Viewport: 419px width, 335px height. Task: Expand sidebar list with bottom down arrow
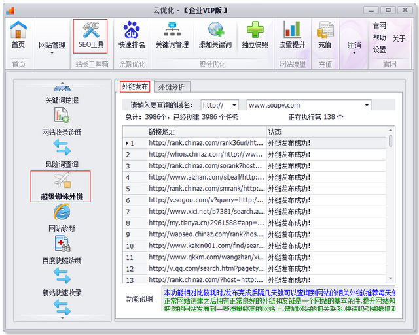coord(62,317)
